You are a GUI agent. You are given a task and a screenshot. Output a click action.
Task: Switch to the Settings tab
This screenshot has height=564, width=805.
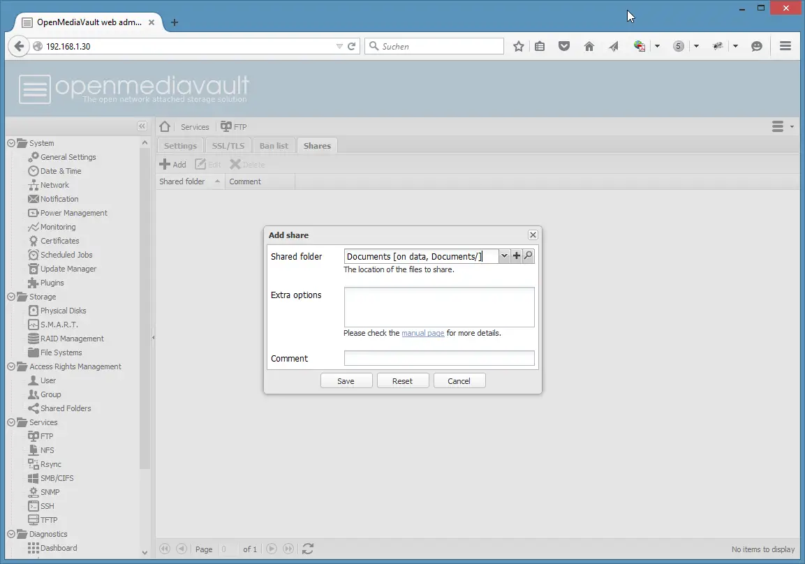pos(180,146)
